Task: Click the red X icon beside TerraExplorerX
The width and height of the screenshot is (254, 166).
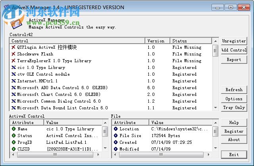Action: (13, 61)
